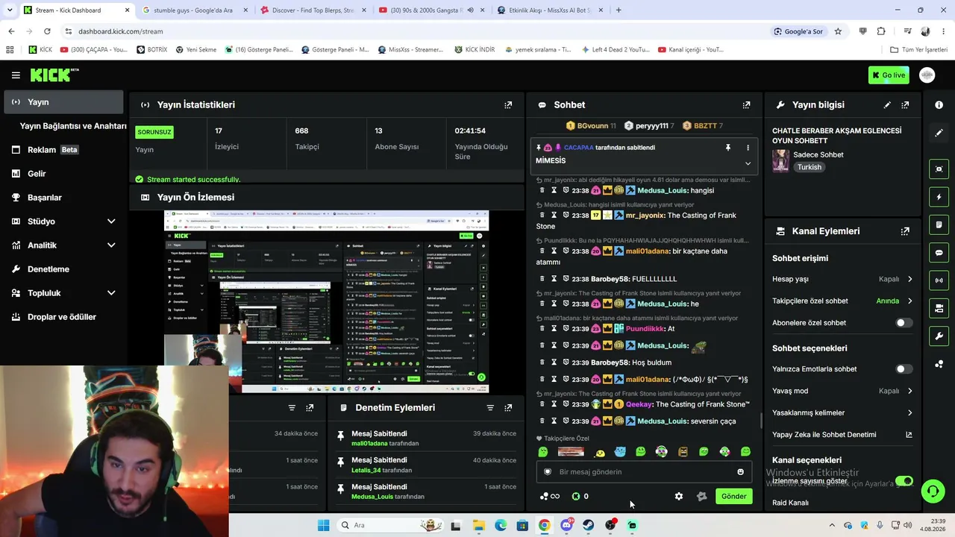Pop out the Yayın İstatistikleri panel
Viewport: 955px width, 537px height.
click(508, 105)
